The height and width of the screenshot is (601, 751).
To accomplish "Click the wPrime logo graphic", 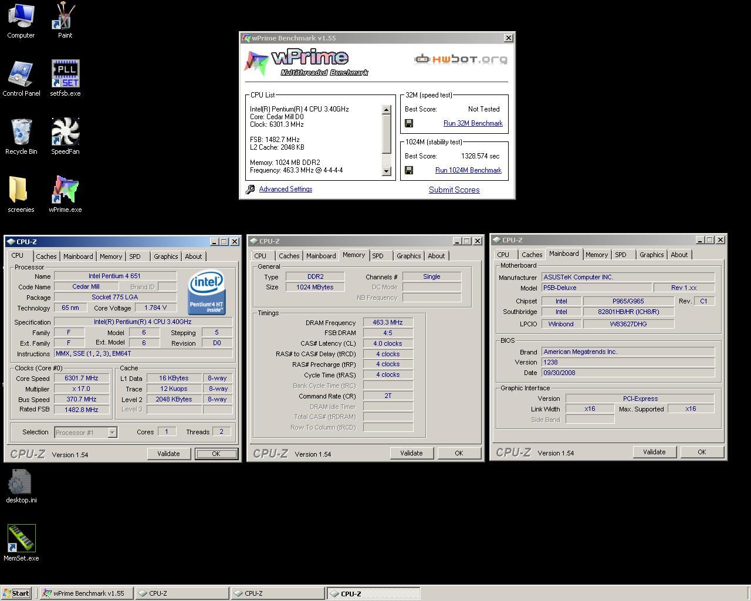I will [x=307, y=62].
